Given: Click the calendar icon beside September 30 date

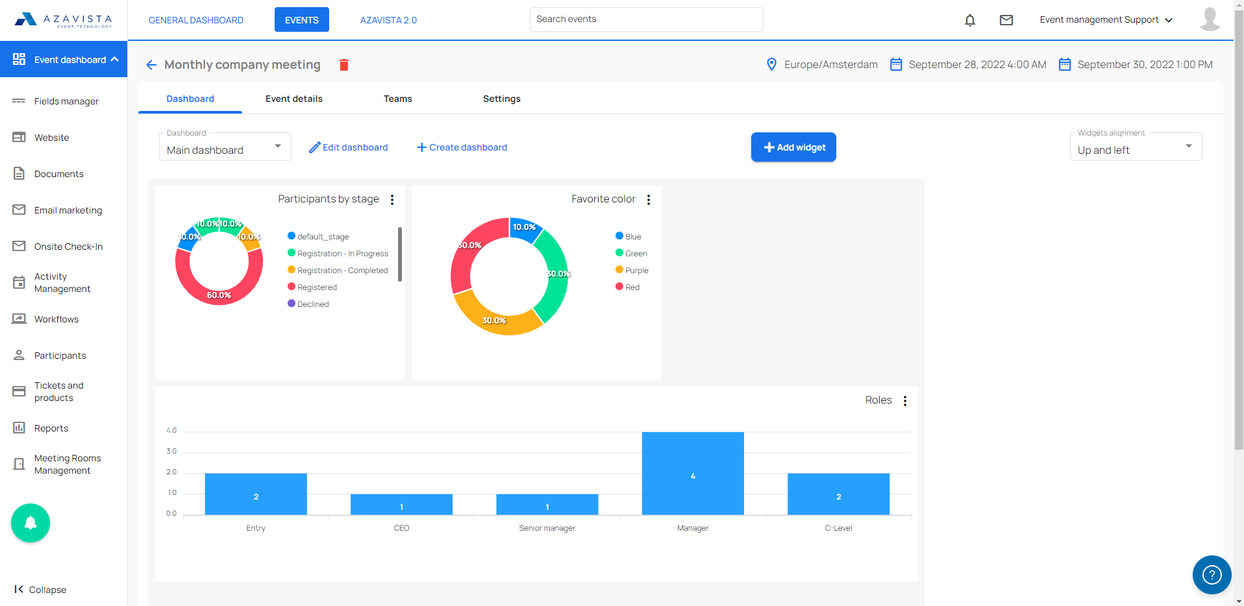Looking at the screenshot, I should pyautogui.click(x=1065, y=64).
